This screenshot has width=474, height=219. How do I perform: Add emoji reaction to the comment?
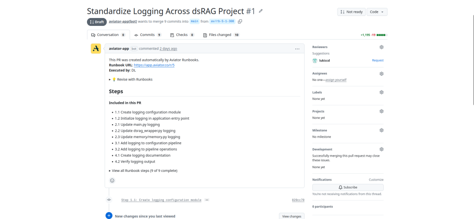click(x=112, y=180)
